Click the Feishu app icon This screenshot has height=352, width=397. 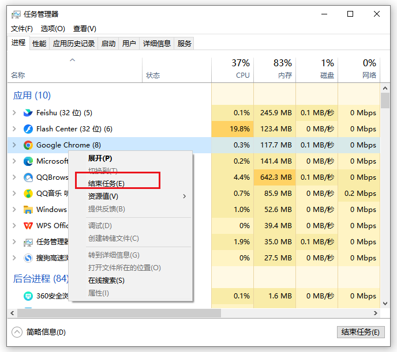coord(28,113)
